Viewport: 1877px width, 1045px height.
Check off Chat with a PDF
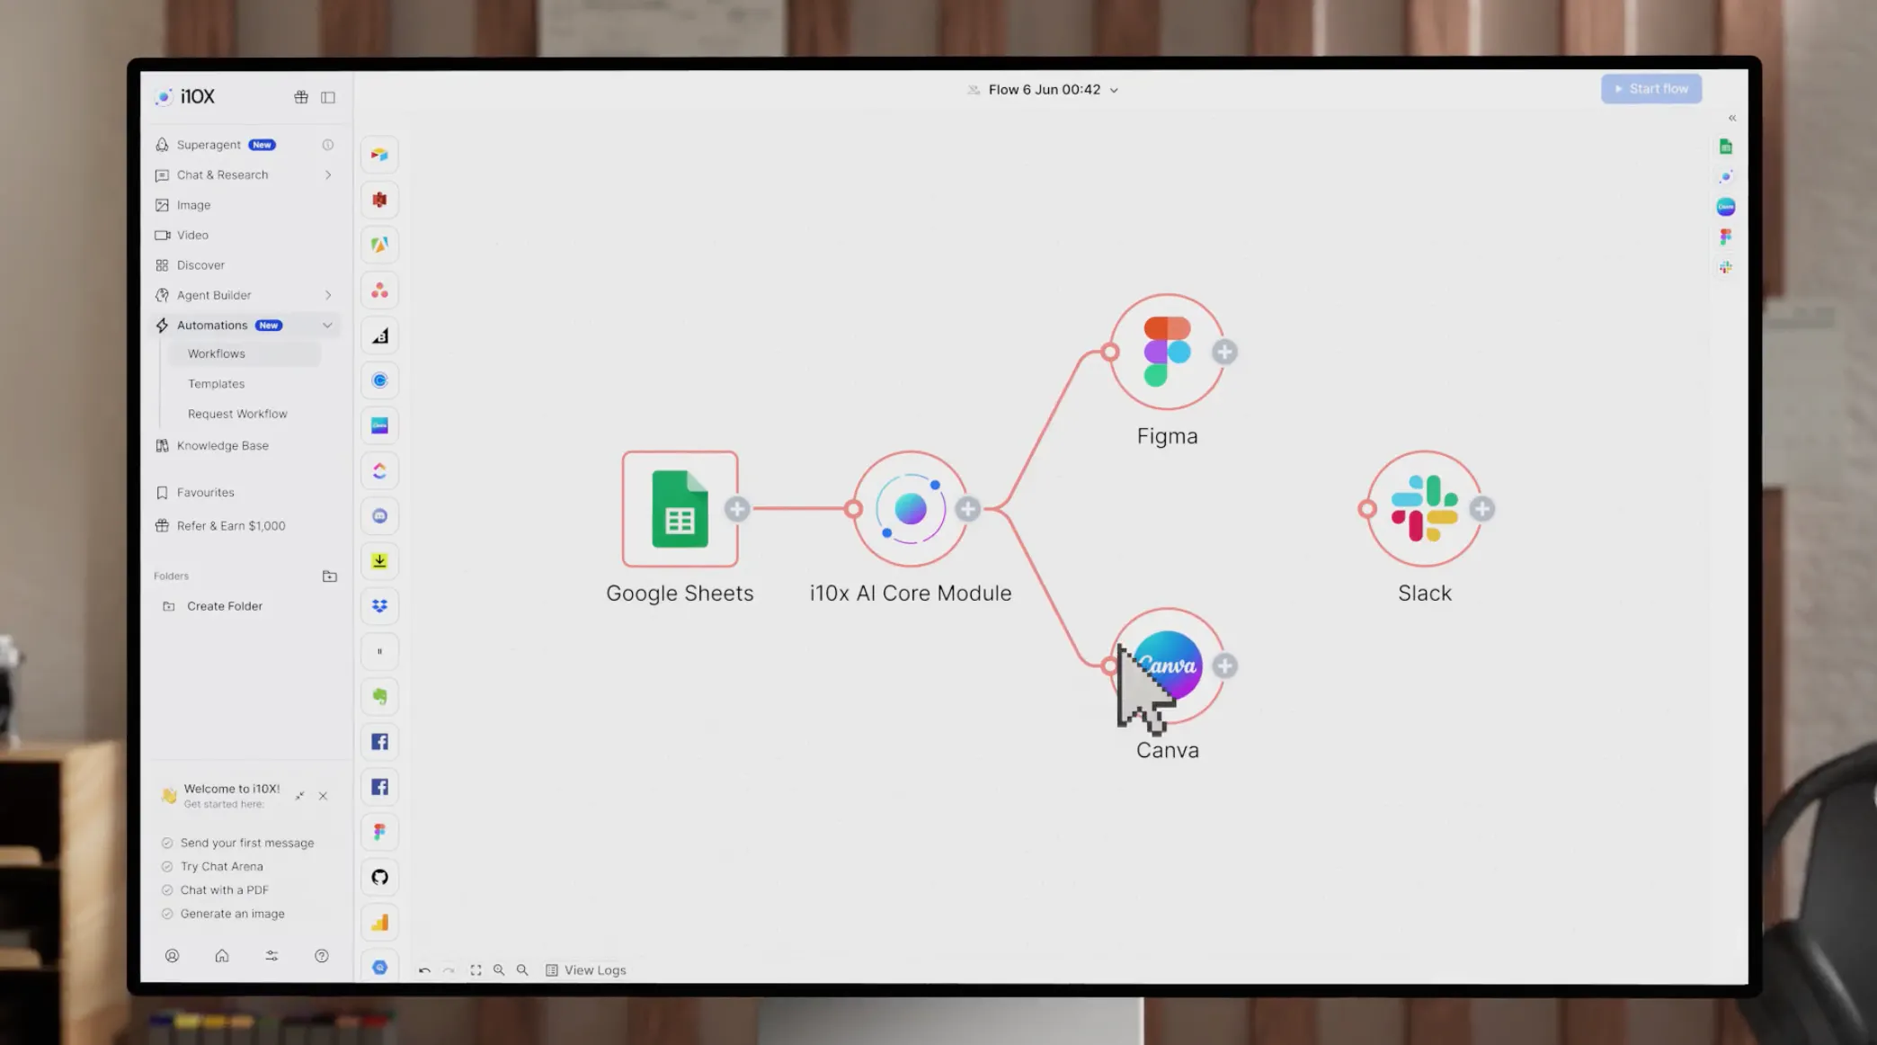166,890
